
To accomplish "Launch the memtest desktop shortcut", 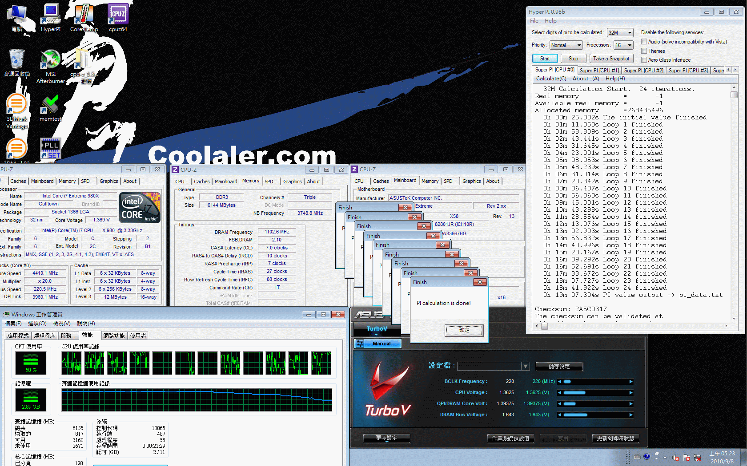I will click(50, 108).
